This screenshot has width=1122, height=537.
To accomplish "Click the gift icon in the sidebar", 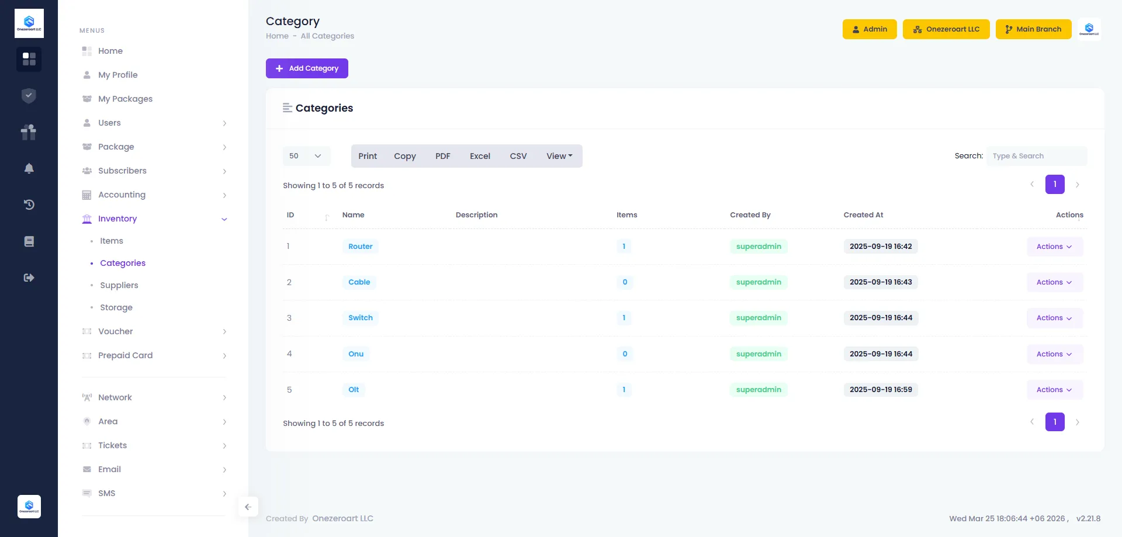I will [29, 132].
